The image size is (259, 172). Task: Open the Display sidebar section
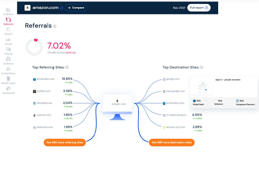[8, 51]
